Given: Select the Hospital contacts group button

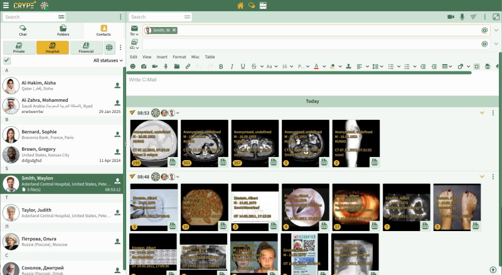Looking at the screenshot, I should 53,48.
